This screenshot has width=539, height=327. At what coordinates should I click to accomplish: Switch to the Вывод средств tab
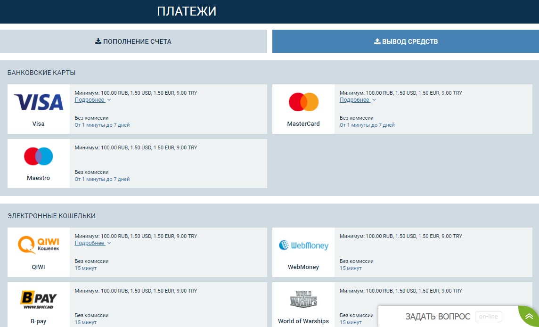tap(406, 41)
